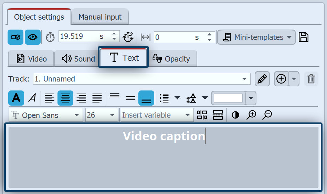Open the text color dropdown arrow
The image size is (327, 194).
click(251, 98)
